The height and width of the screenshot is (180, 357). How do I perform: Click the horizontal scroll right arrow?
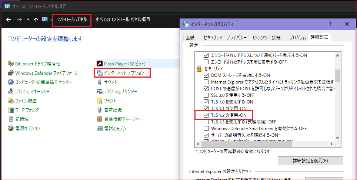(x=331, y=144)
